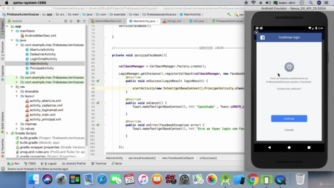
Task: Tap Android emulator Back navigation button
Action: point(269,147)
